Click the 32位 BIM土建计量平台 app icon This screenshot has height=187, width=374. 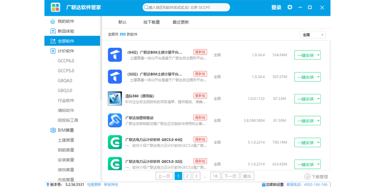pos(115,77)
